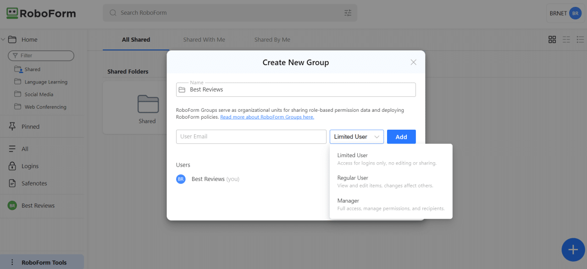Click the search filter options icon
Image resolution: width=587 pixels, height=269 pixels.
click(x=348, y=13)
